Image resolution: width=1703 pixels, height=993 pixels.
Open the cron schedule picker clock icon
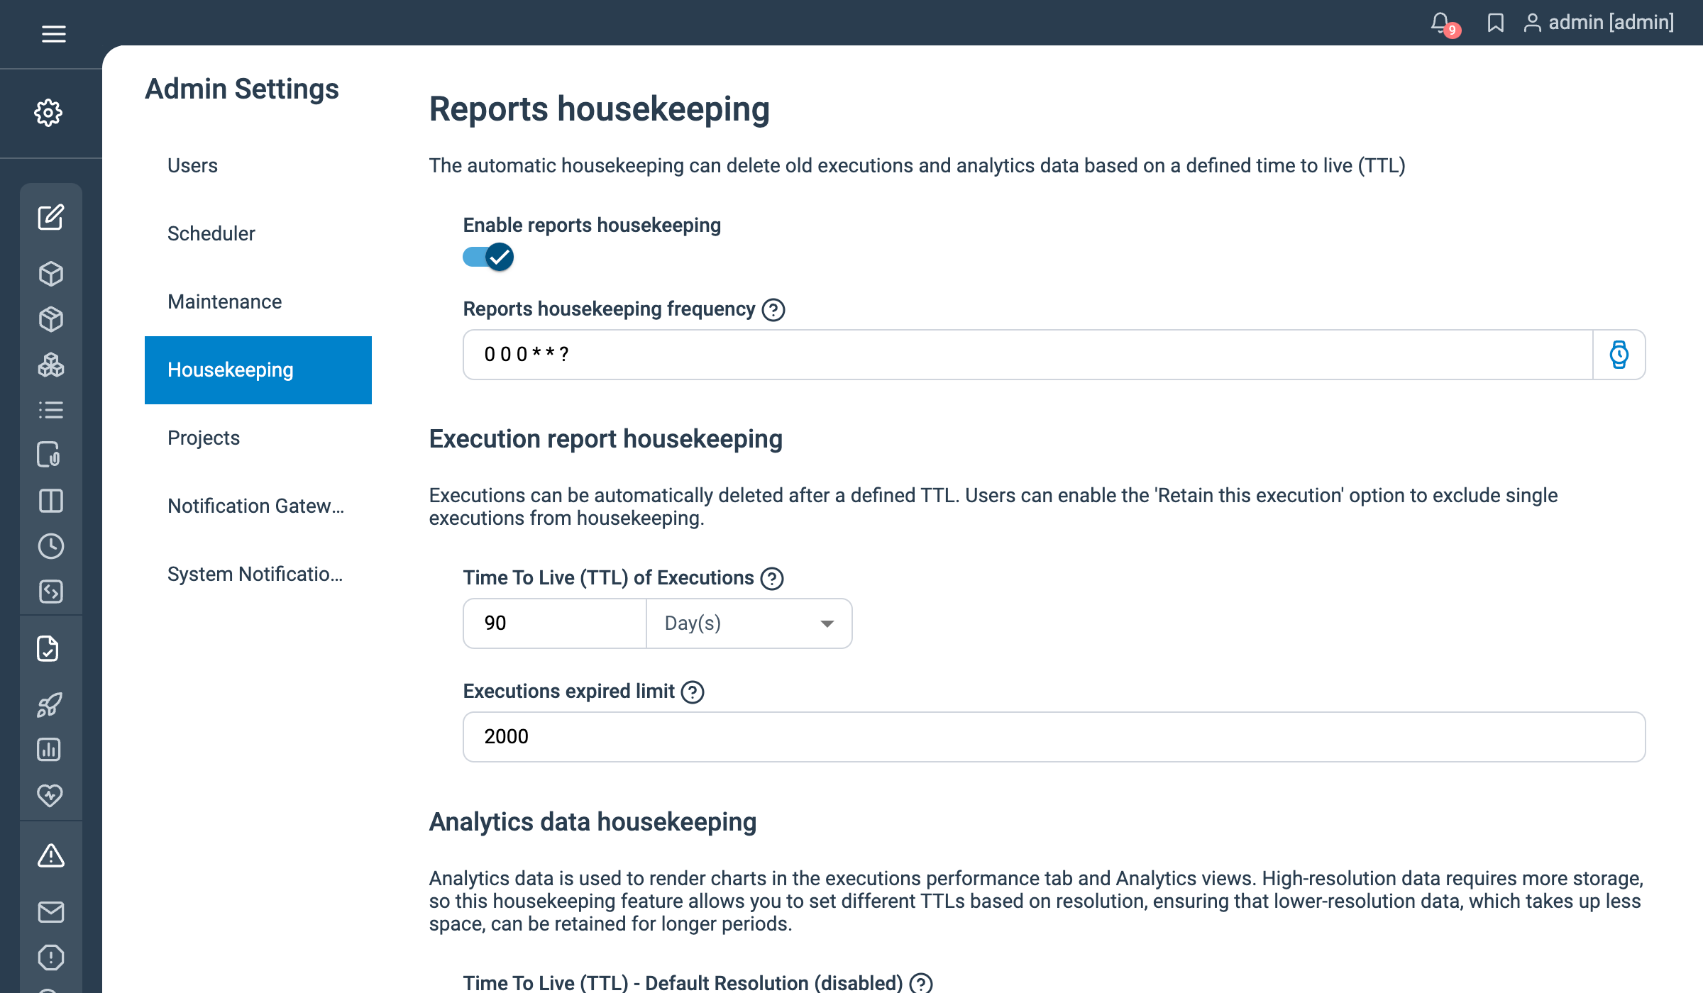click(x=1619, y=355)
